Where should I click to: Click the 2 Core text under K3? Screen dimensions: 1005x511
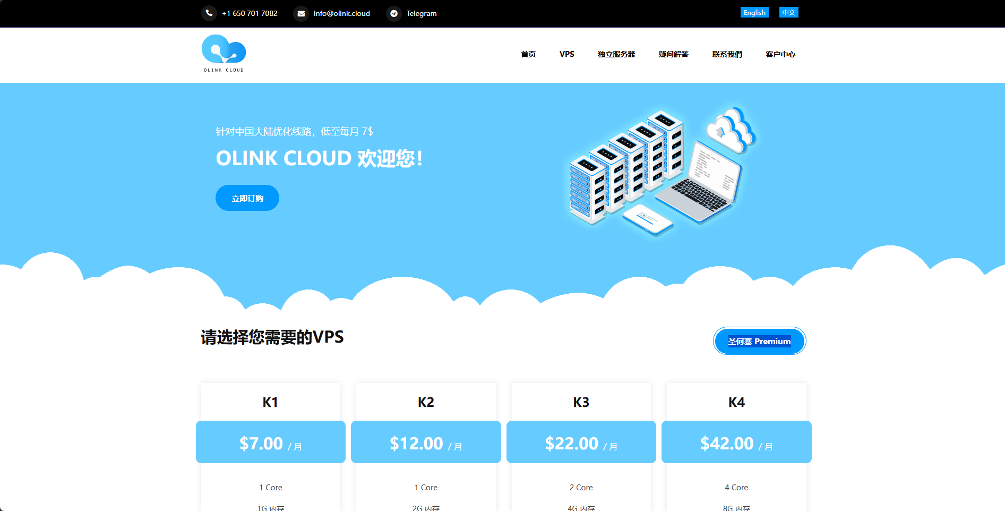point(581,488)
